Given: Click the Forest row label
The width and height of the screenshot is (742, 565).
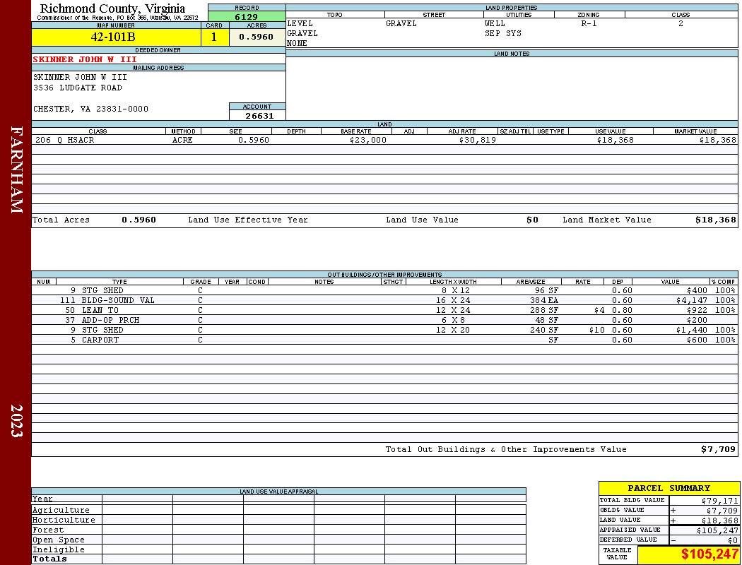Looking at the screenshot, I should [48, 530].
